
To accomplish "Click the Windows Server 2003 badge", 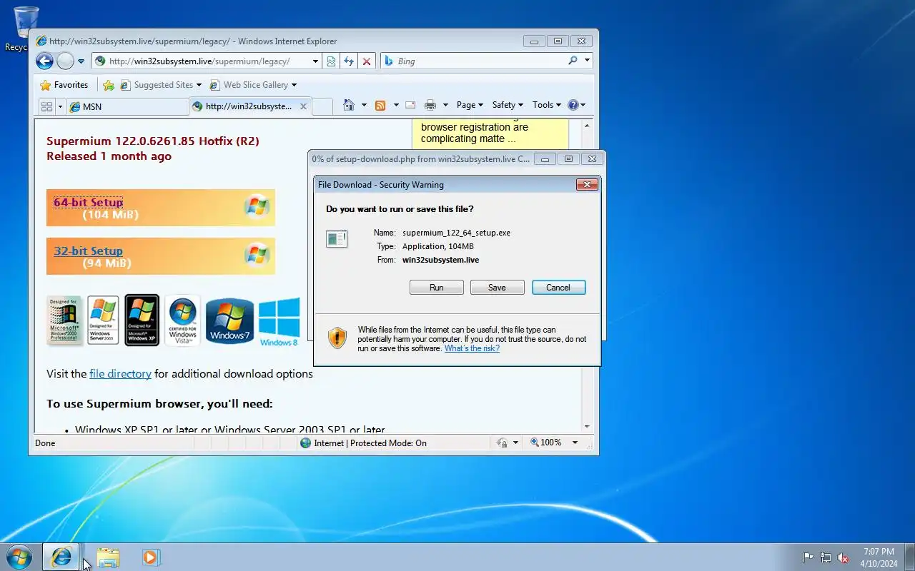I will click(x=103, y=320).
